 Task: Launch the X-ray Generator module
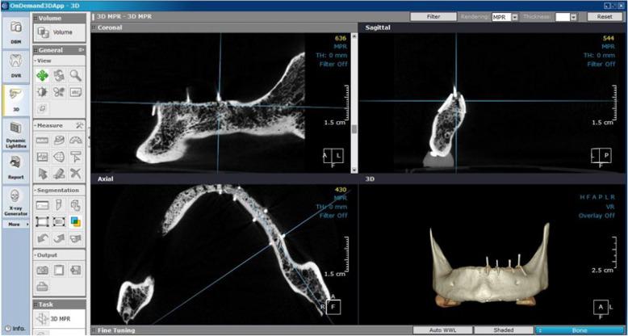(15, 202)
